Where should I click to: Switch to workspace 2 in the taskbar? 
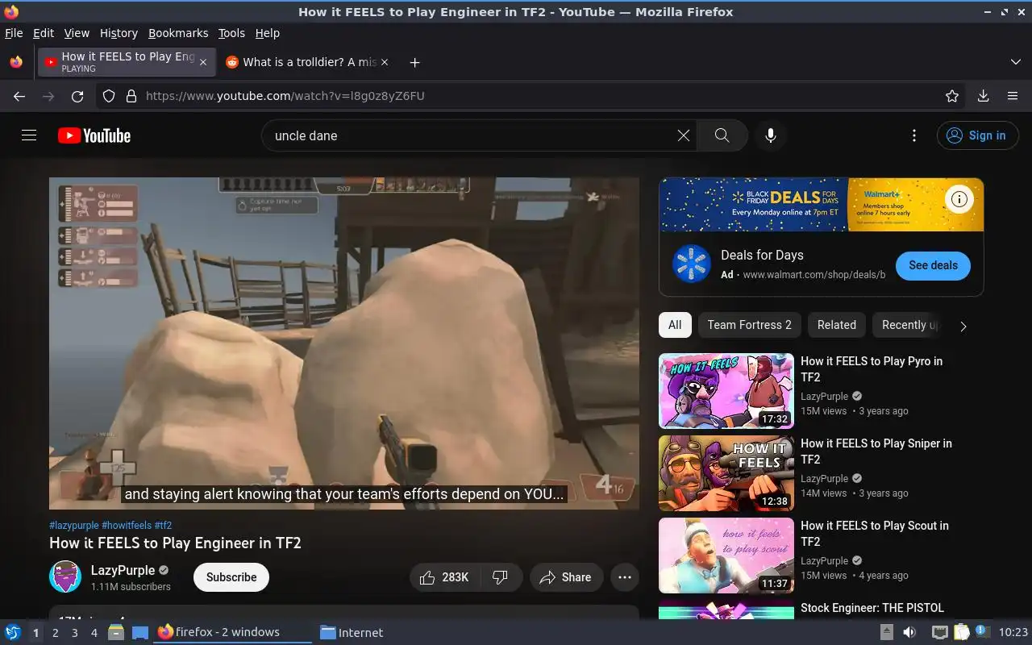click(55, 633)
